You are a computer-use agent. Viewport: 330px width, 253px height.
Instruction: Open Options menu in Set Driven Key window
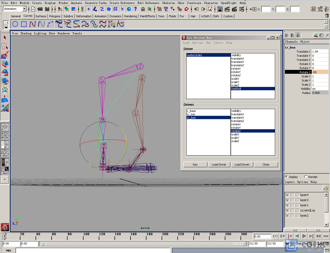[197, 43]
